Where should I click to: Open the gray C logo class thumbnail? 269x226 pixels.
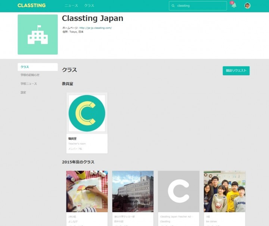click(x=179, y=191)
